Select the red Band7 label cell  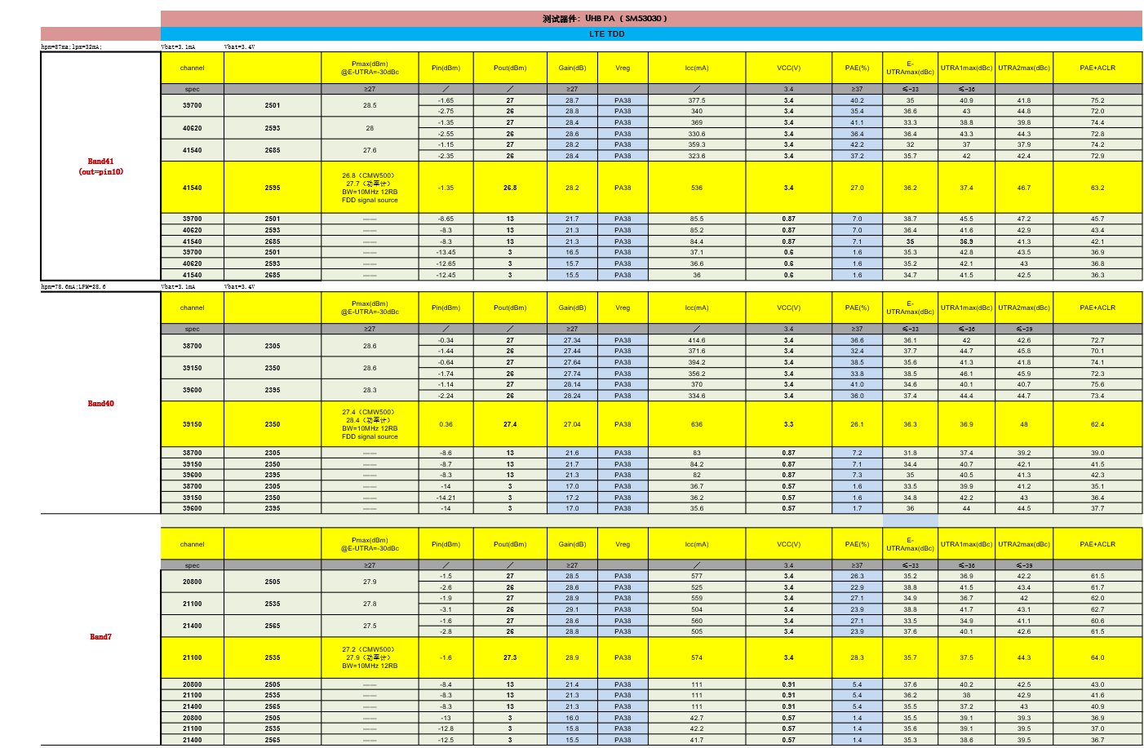[x=100, y=636]
